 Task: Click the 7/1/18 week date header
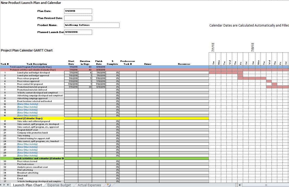coord(213,47)
